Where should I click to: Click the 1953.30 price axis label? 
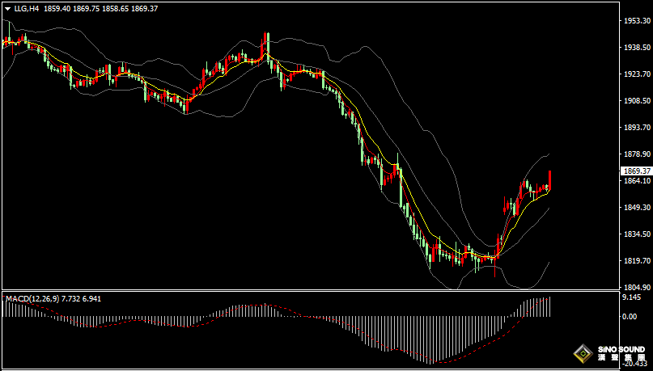(x=637, y=21)
